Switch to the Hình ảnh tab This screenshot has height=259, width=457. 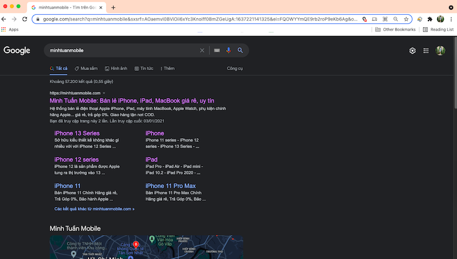pos(116,68)
